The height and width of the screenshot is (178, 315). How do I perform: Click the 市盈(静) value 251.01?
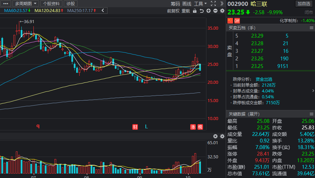click(x=262, y=167)
